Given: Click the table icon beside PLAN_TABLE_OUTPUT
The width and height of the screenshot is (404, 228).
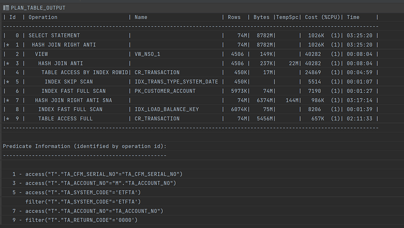Looking at the screenshot, I should point(6,8).
